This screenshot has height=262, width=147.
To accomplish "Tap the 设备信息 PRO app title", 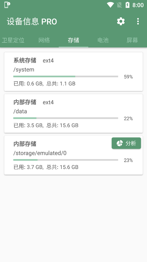I will click(32, 22).
